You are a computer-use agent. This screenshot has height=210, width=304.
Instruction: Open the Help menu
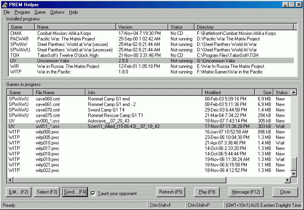[73, 12]
